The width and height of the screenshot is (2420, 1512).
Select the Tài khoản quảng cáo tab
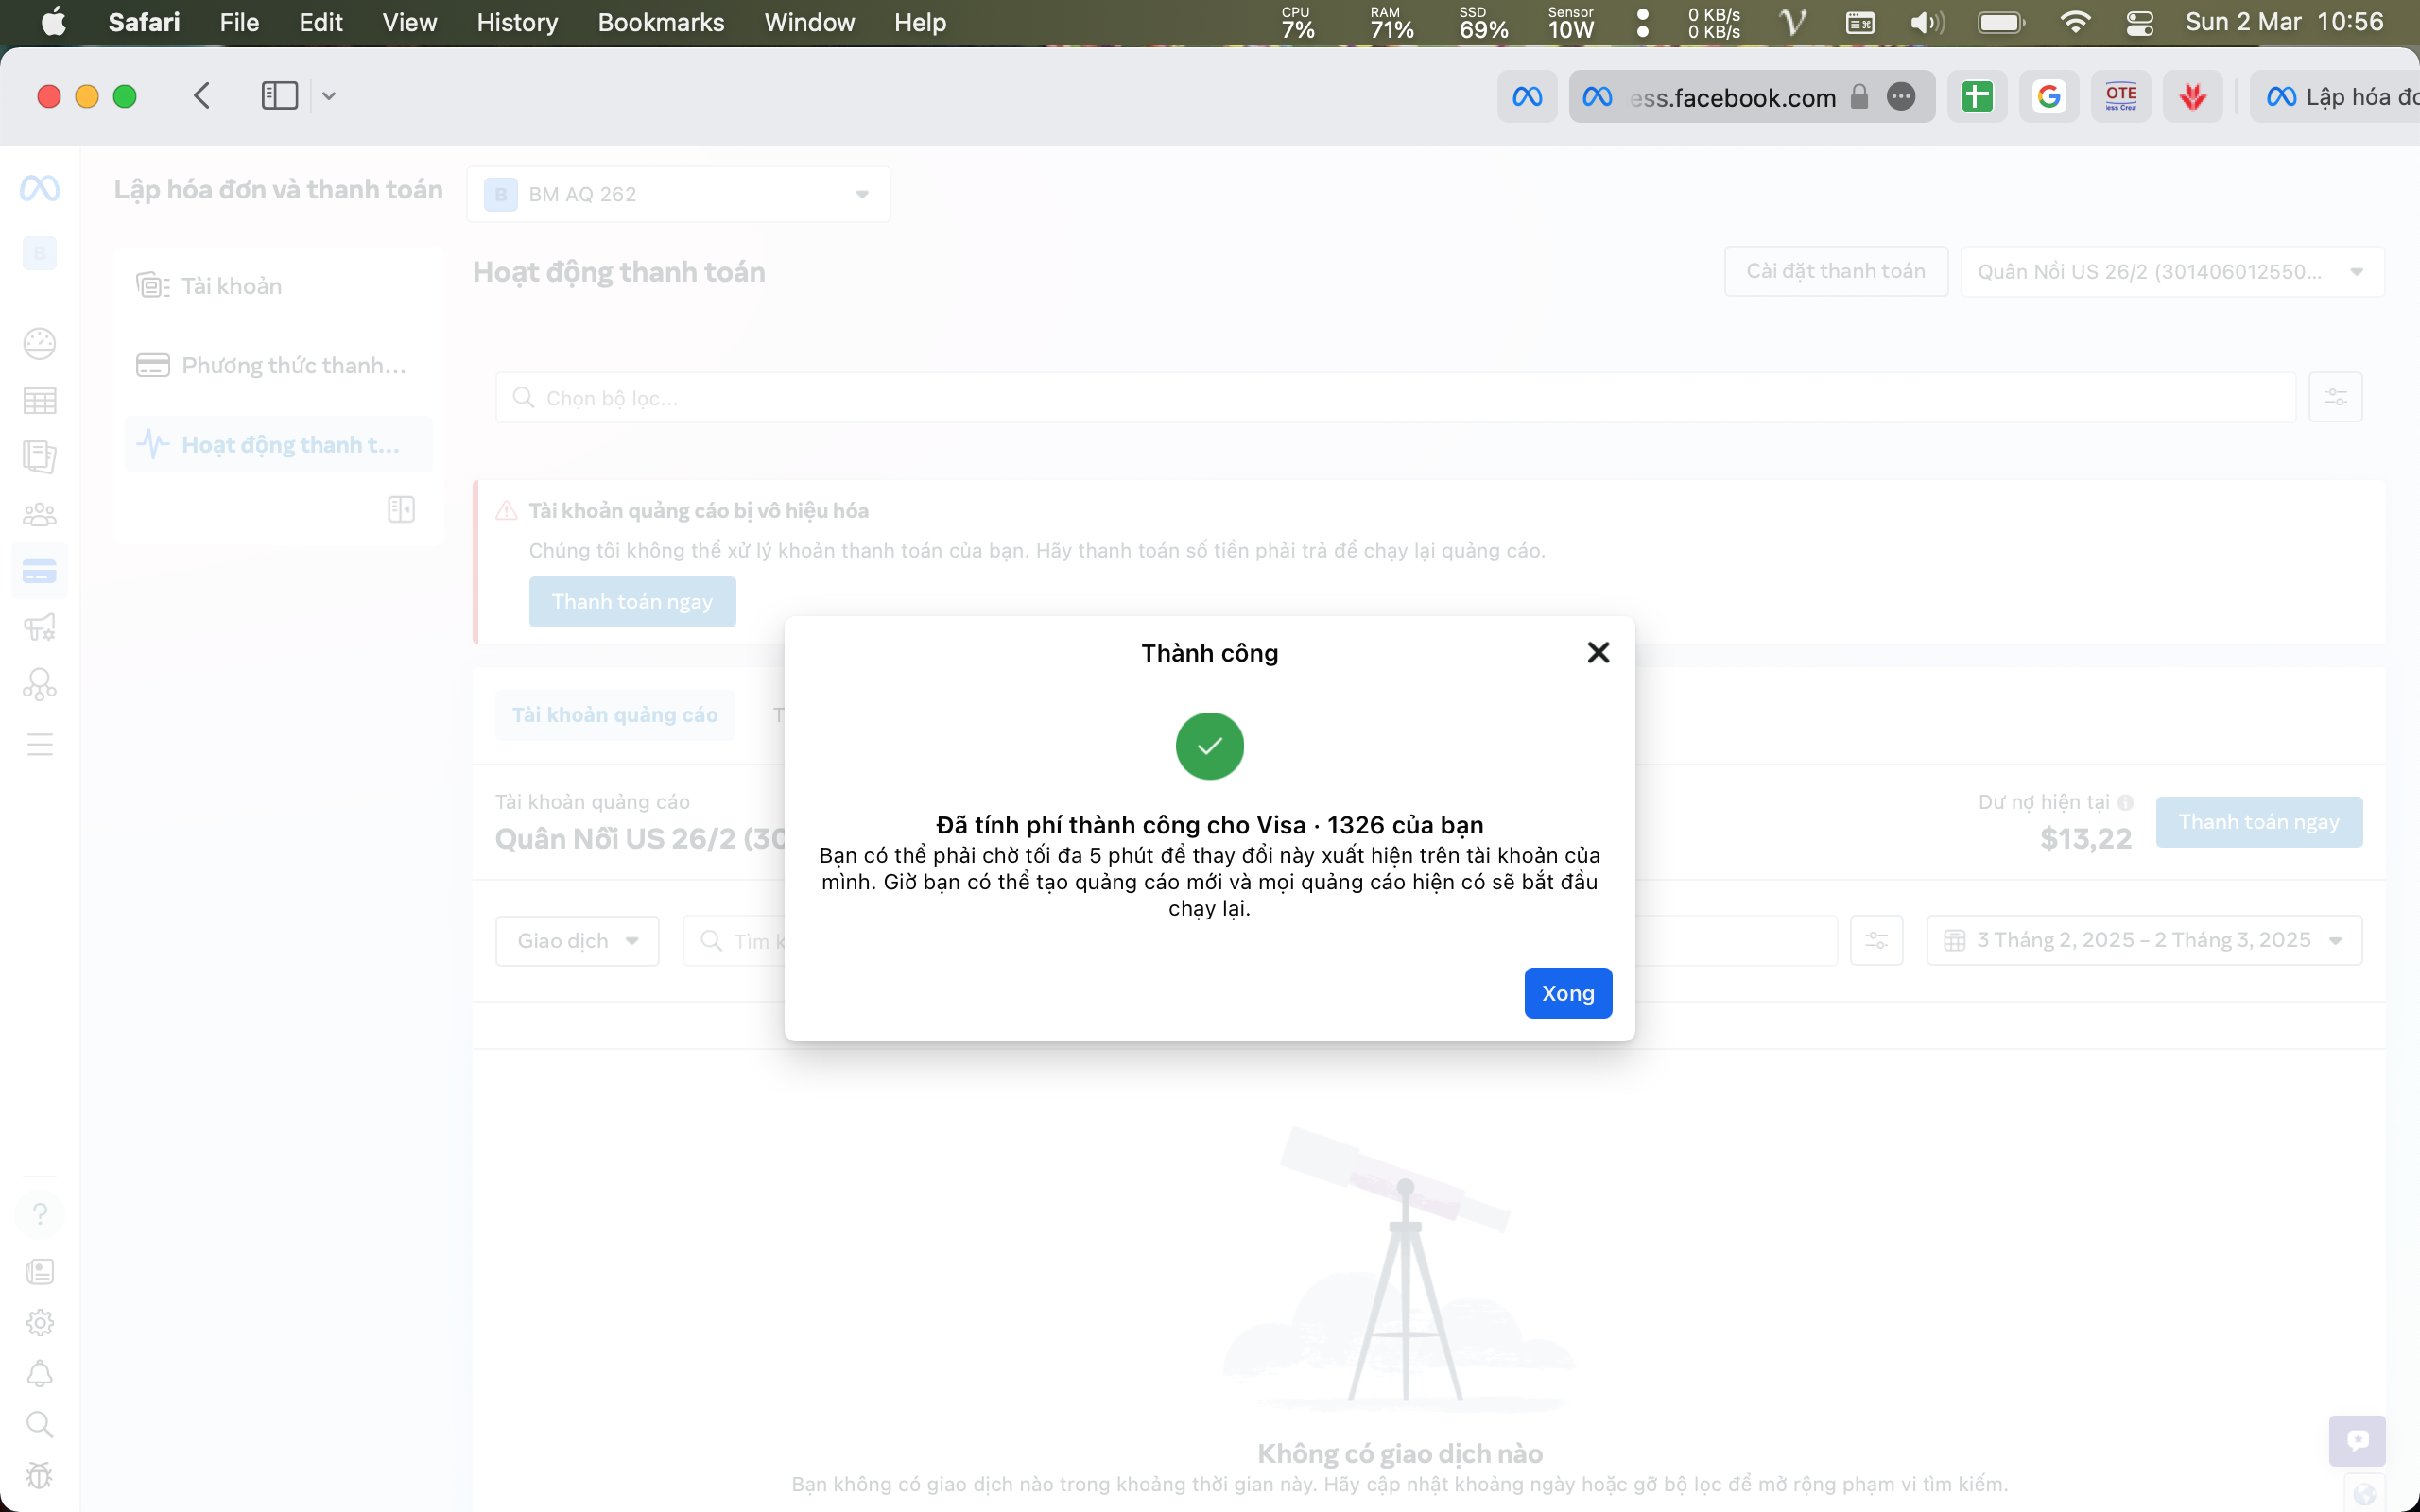[615, 715]
